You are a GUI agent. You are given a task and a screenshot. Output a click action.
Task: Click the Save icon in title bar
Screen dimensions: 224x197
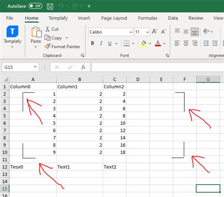(50, 6)
